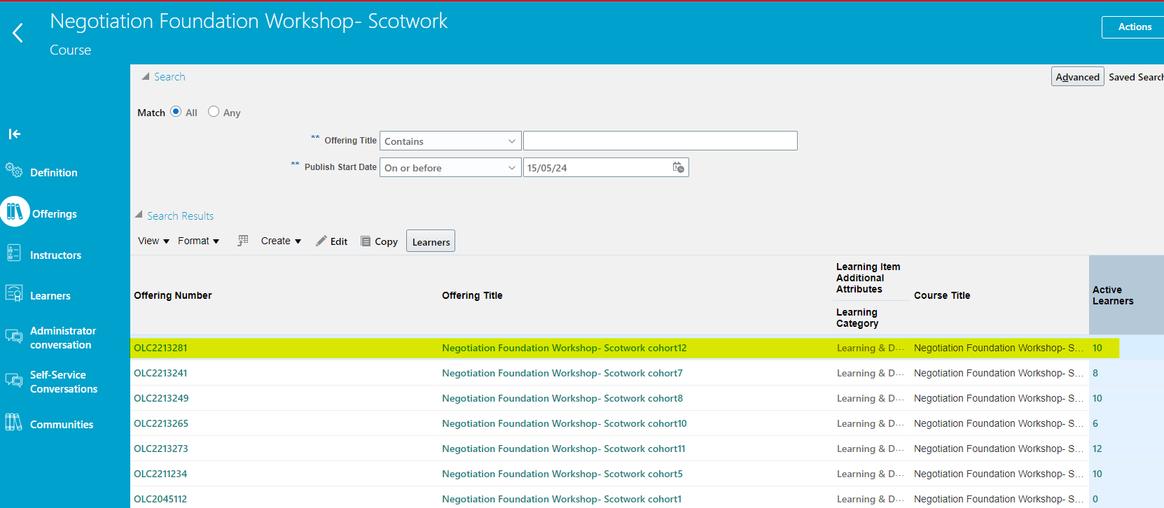Click the Definition gears icon

(14, 170)
